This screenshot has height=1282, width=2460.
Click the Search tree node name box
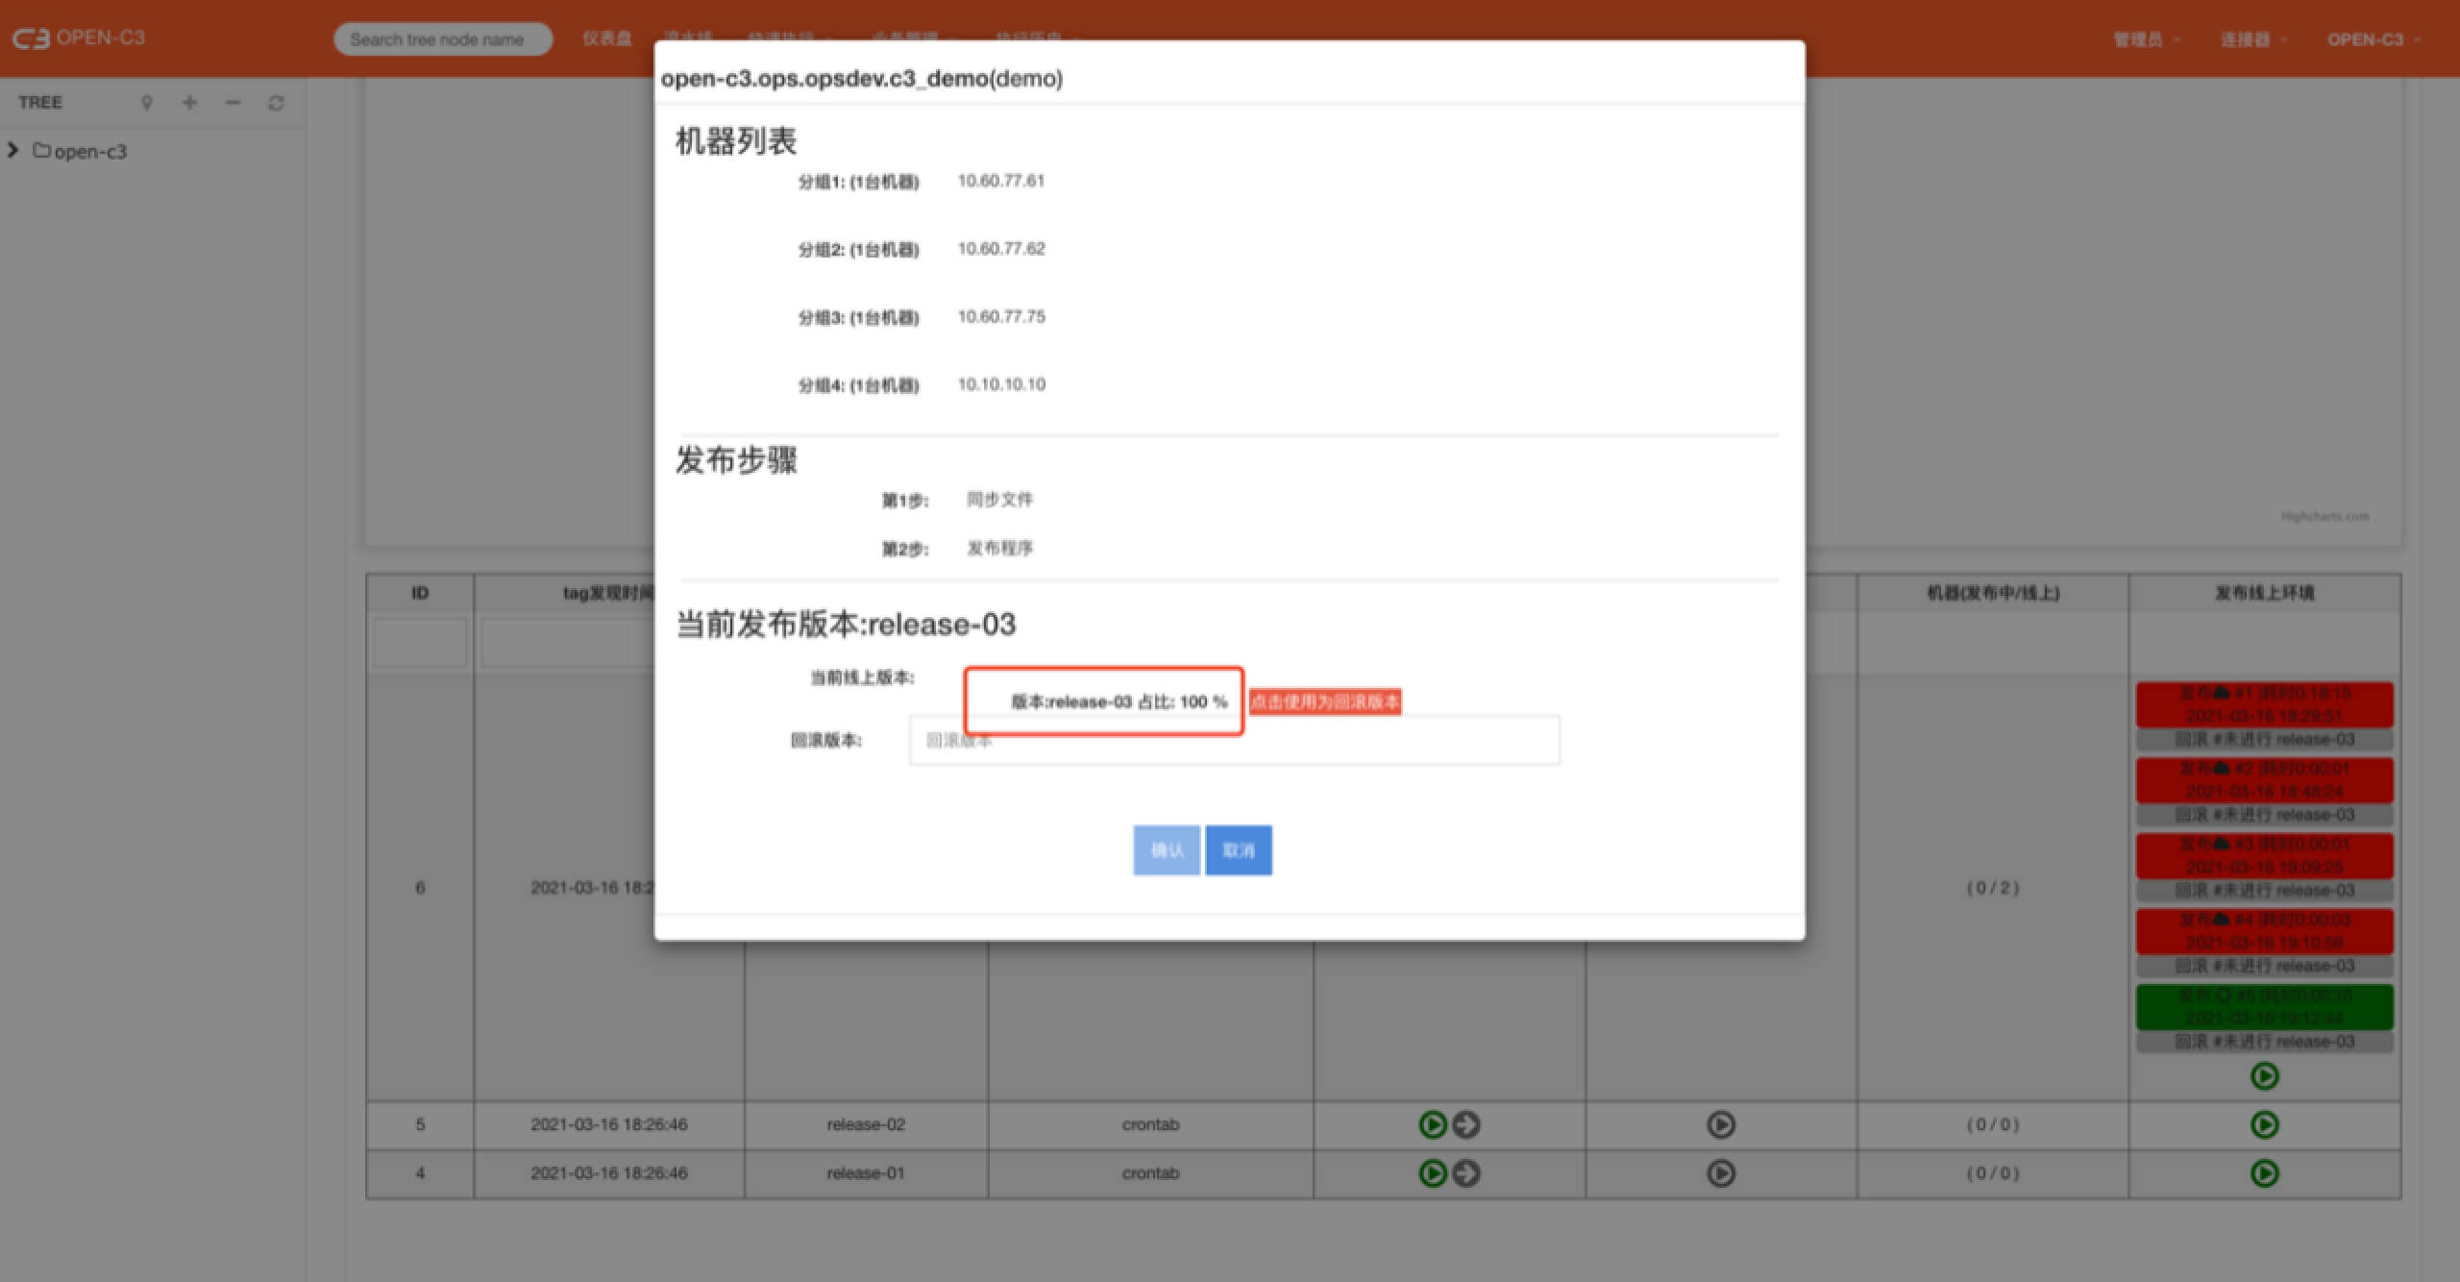[442, 39]
